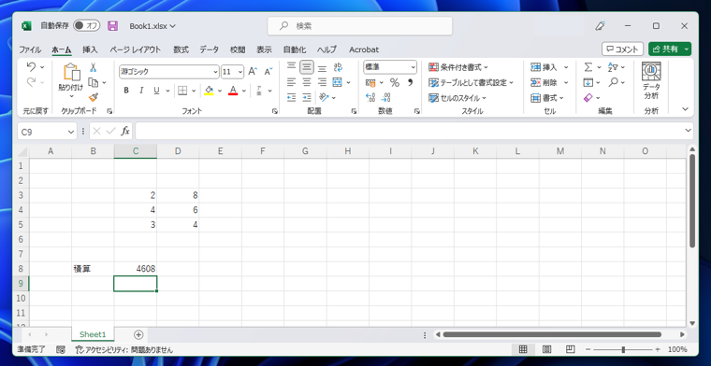Apply red font color
This screenshot has height=366, width=711.
(233, 91)
